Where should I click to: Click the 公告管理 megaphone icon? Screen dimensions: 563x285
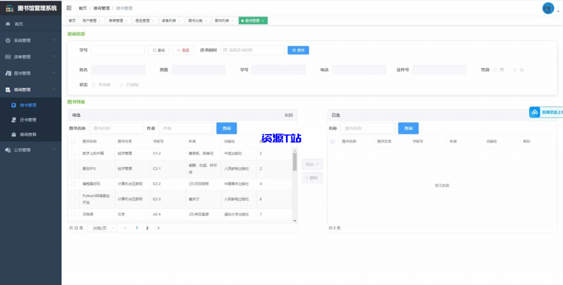click(8, 150)
